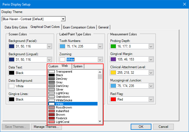Screen dimensions: 189x132
Task: Open the Display Theme dropdown
Action: point(63,19)
